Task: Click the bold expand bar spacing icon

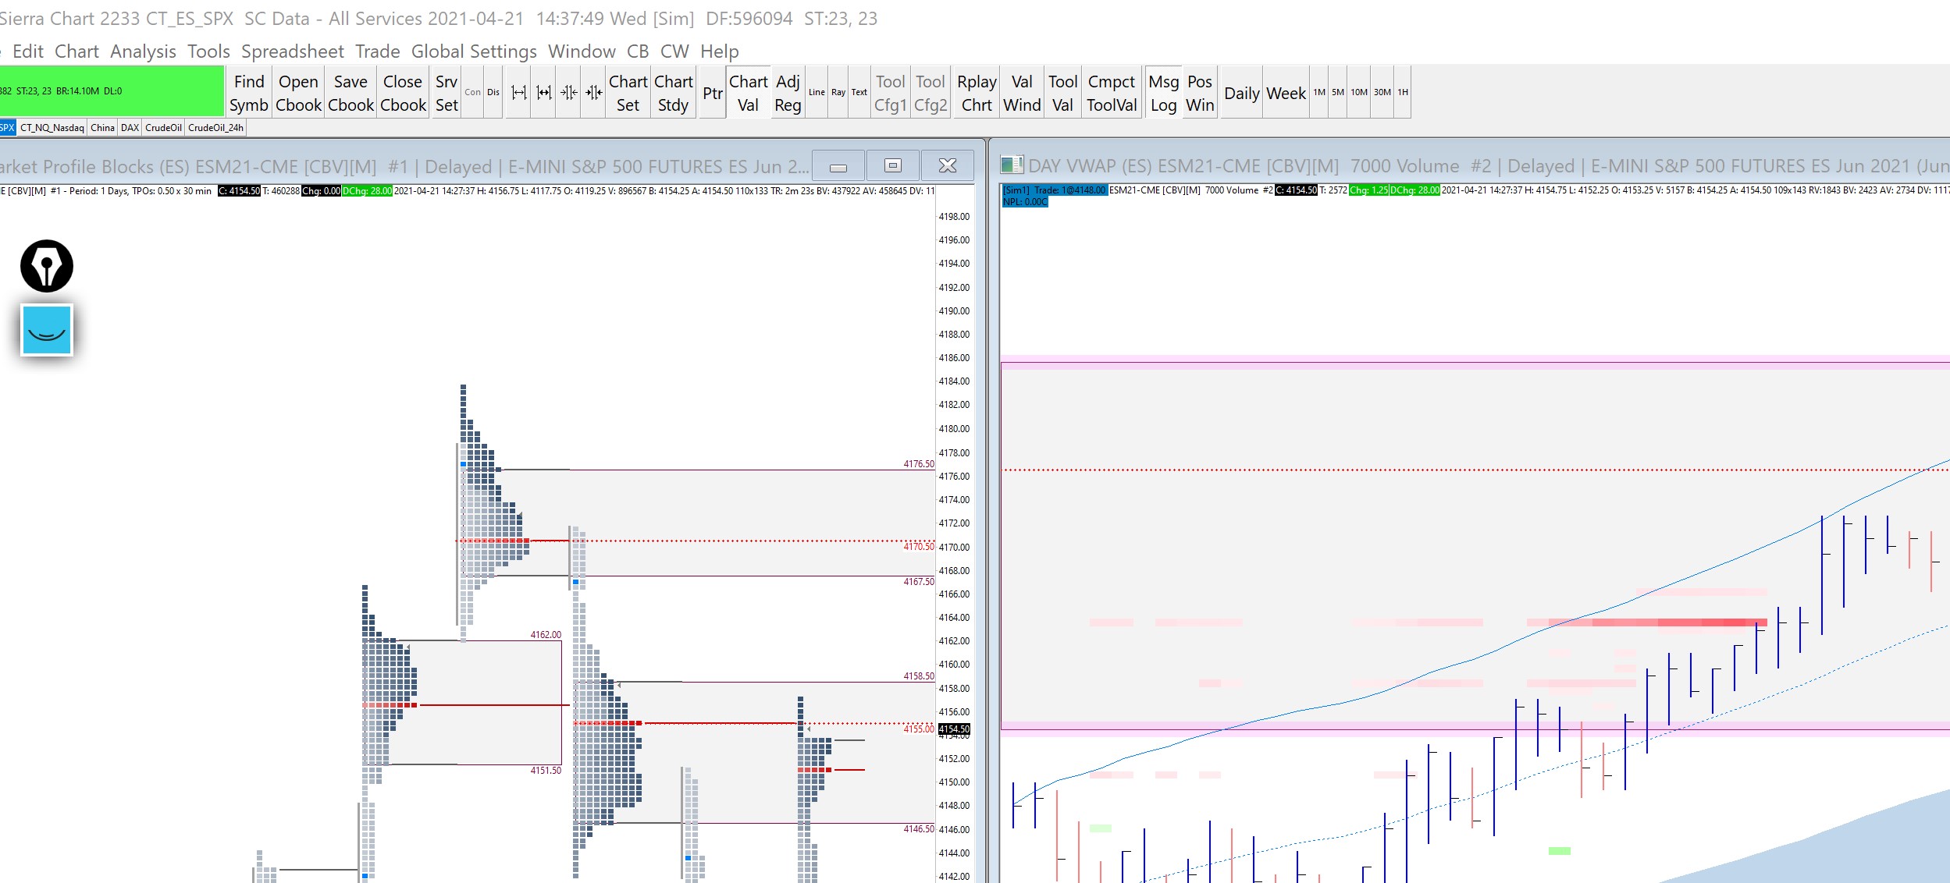Action: click(x=544, y=93)
